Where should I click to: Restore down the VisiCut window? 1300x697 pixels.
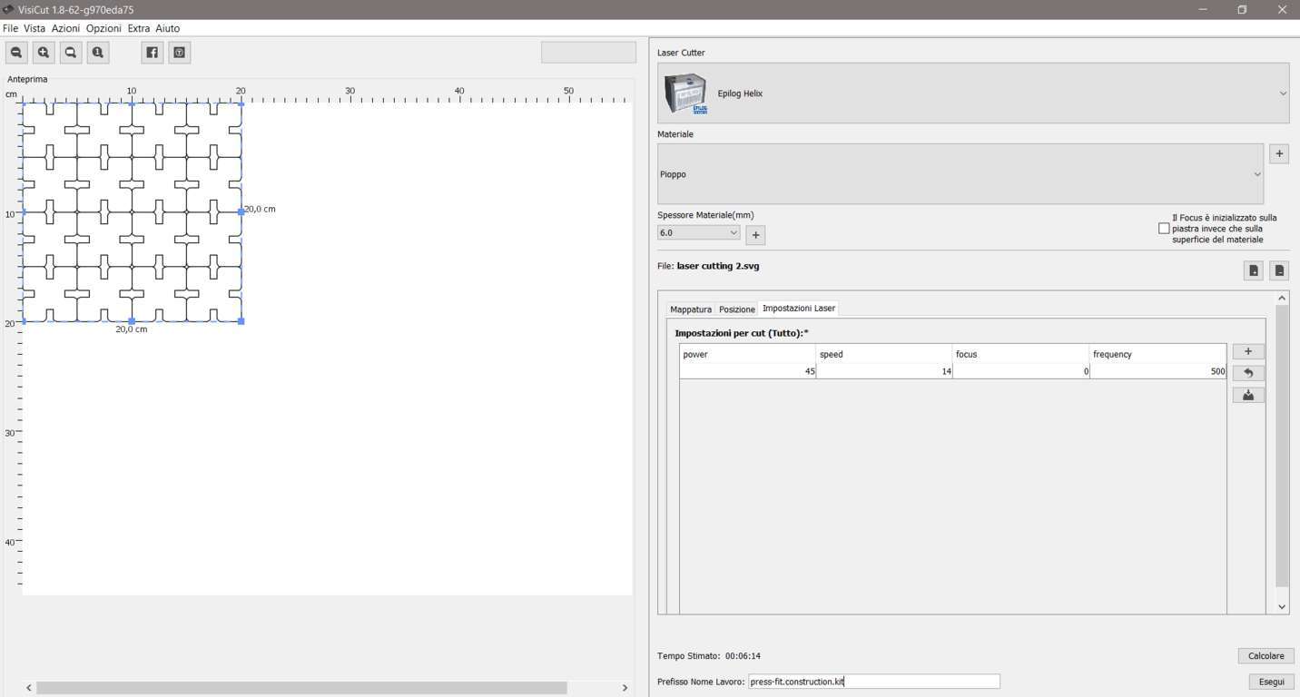(1242, 9)
